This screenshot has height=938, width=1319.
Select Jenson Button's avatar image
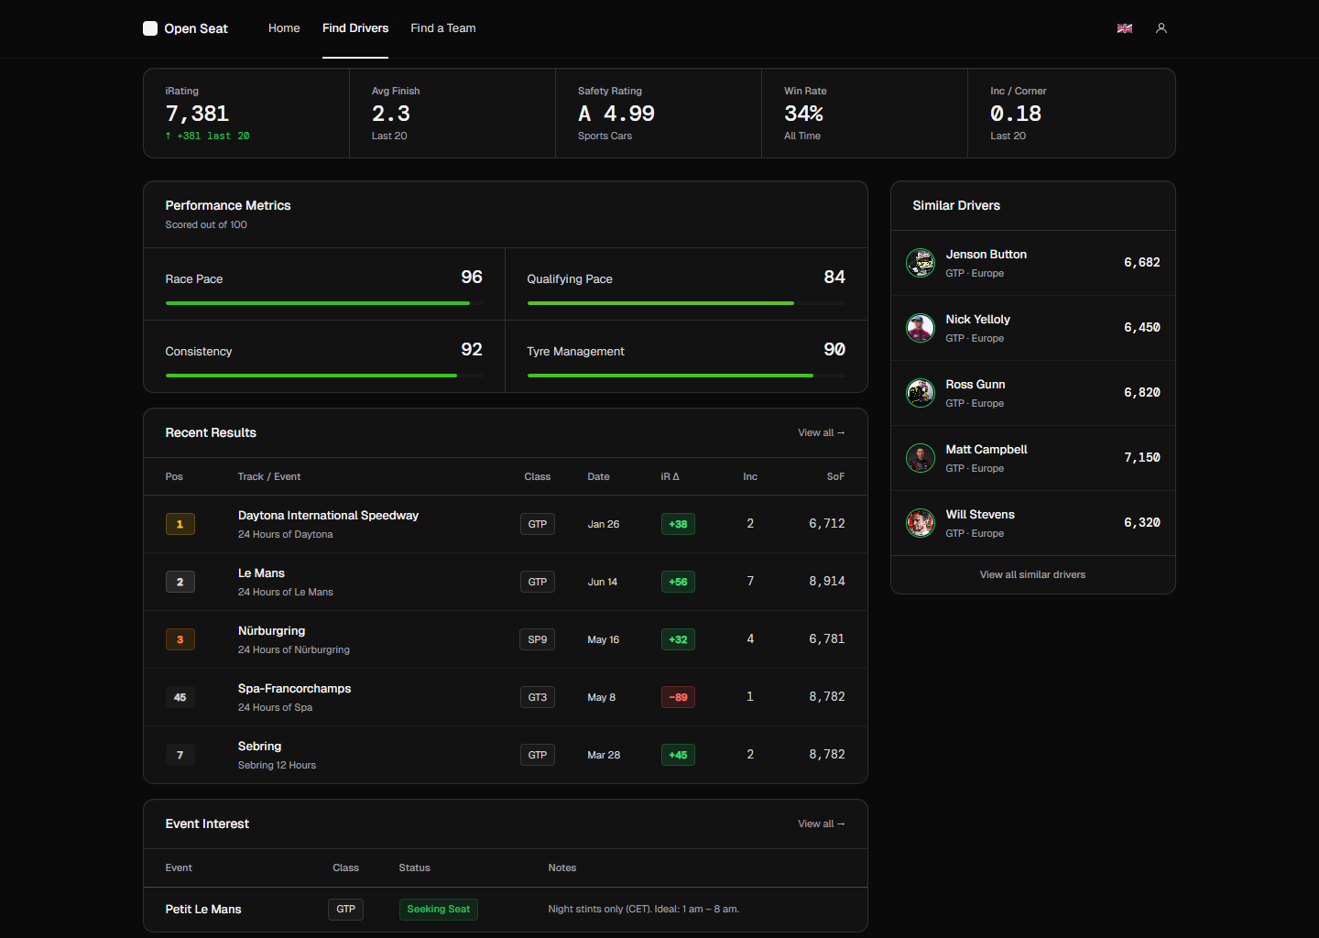click(x=921, y=263)
